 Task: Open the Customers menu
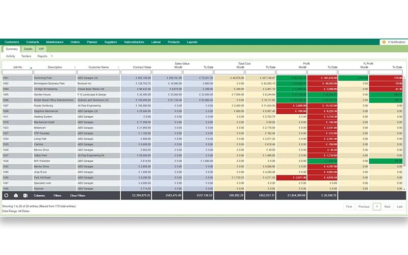(x=12, y=42)
